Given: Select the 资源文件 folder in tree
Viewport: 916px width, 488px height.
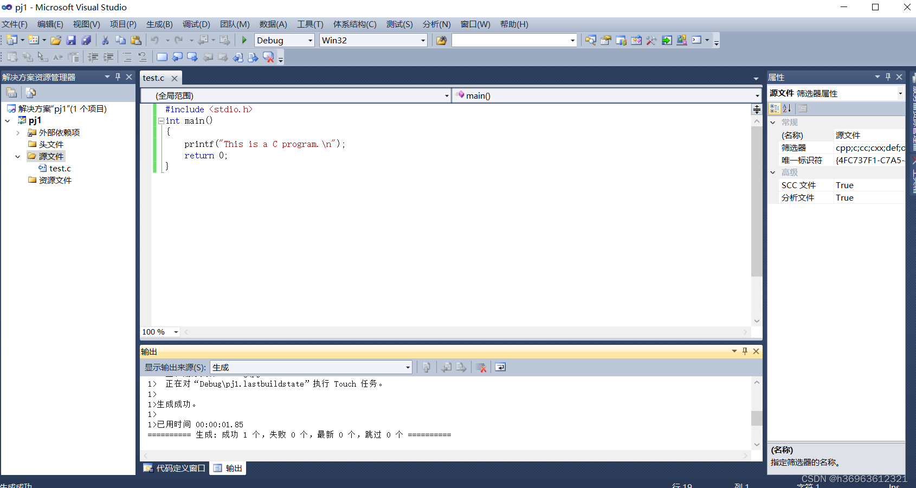Looking at the screenshot, I should pos(55,181).
